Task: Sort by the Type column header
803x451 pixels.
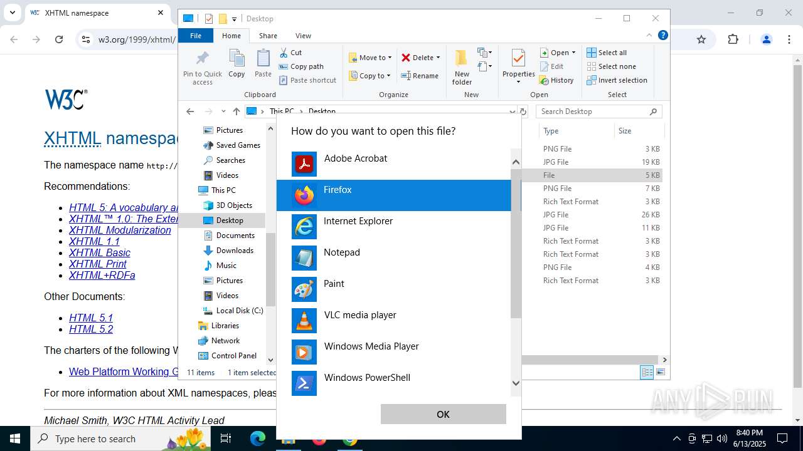Action: (577, 131)
